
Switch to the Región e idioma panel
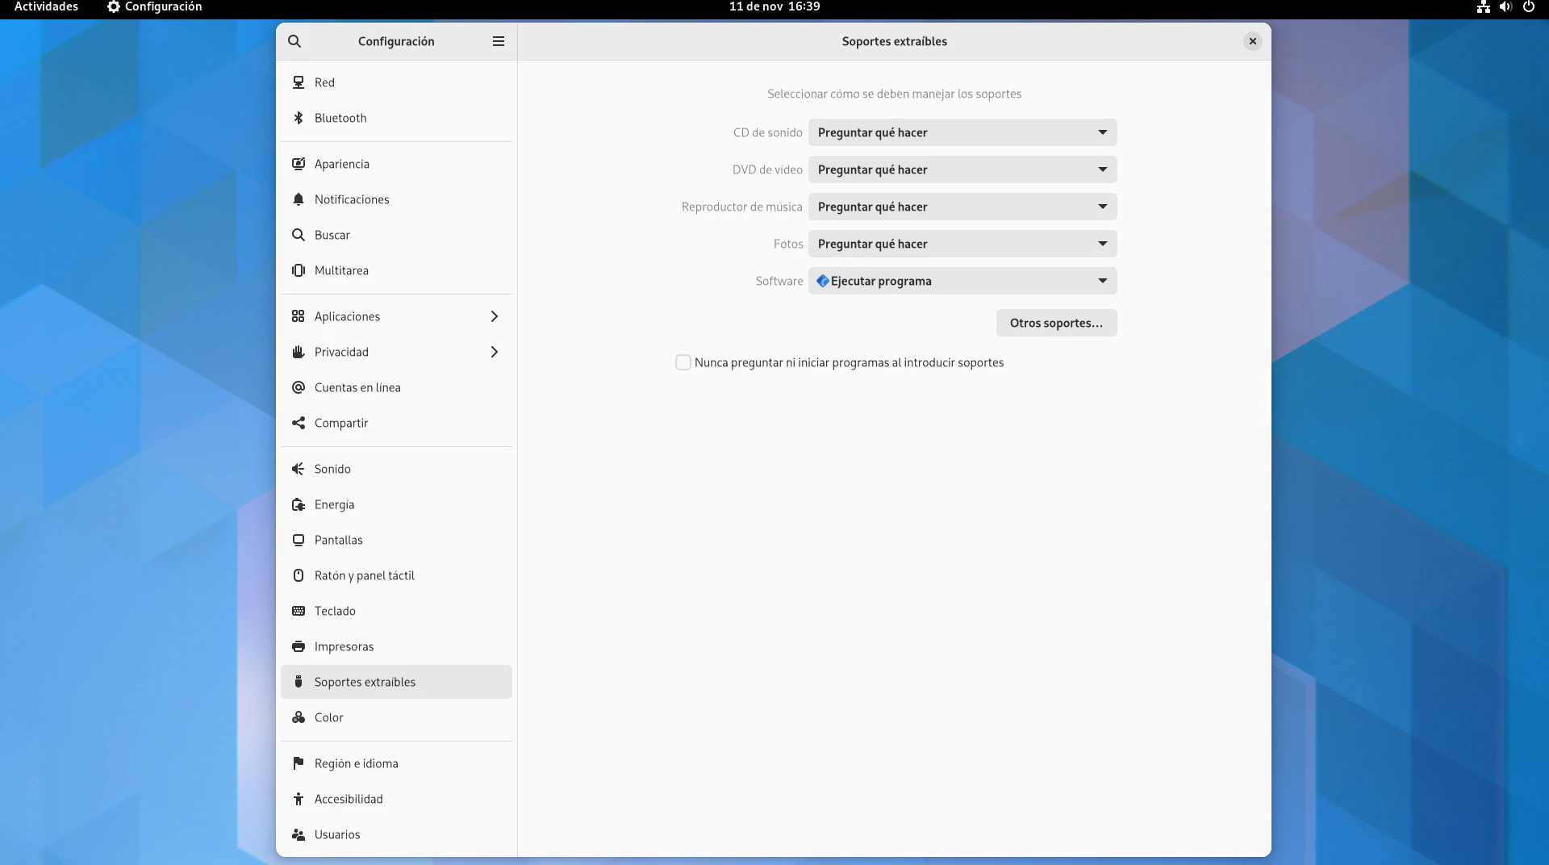356,763
